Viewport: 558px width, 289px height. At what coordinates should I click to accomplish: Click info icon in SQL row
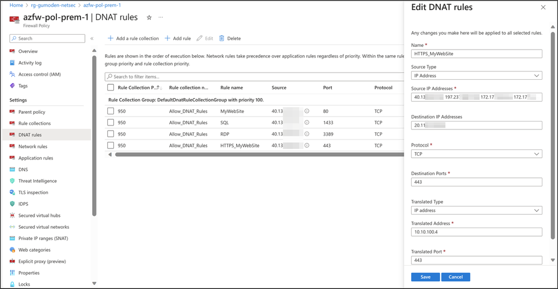[307, 122]
